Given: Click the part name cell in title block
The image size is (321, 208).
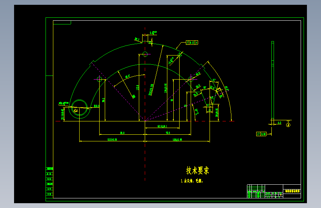Looking at the screenshot, I should (x=292, y=191).
